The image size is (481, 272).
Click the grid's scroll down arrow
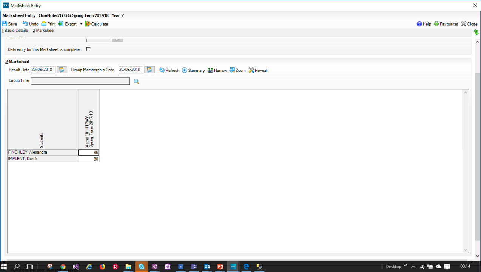466,250
